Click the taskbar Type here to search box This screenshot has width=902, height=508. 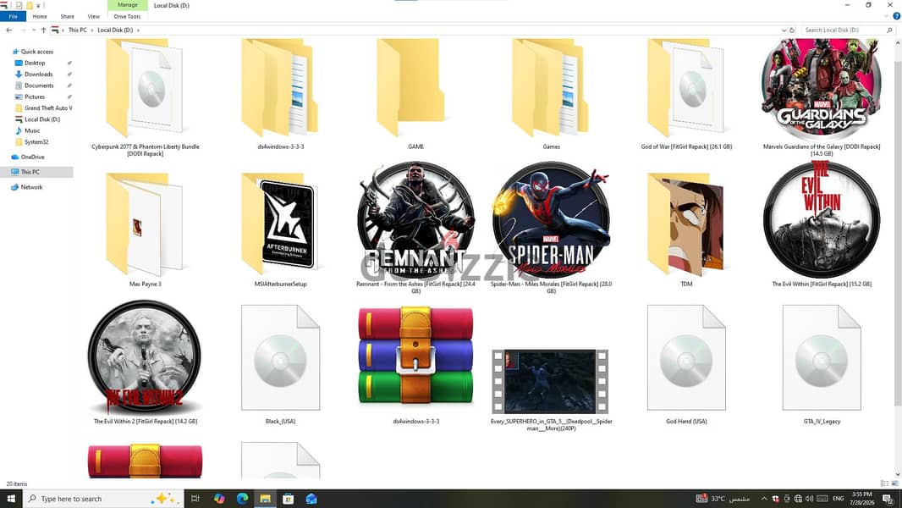click(103, 499)
